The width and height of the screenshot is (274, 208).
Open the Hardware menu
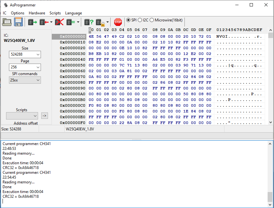(37, 13)
